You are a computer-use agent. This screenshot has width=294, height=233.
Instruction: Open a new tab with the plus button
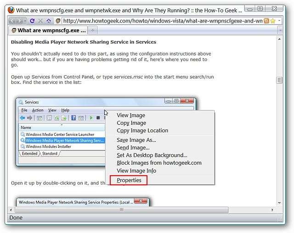pyautogui.click(x=93, y=30)
